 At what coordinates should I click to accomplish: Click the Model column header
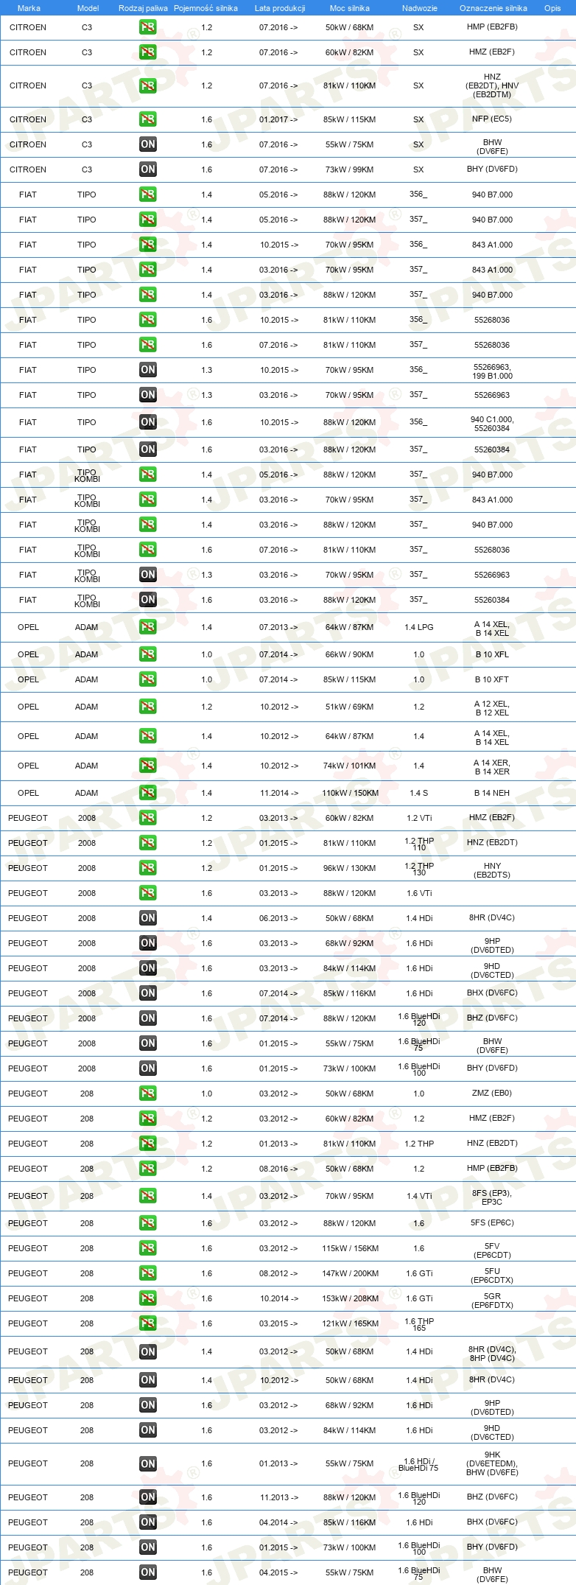[x=88, y=8]
